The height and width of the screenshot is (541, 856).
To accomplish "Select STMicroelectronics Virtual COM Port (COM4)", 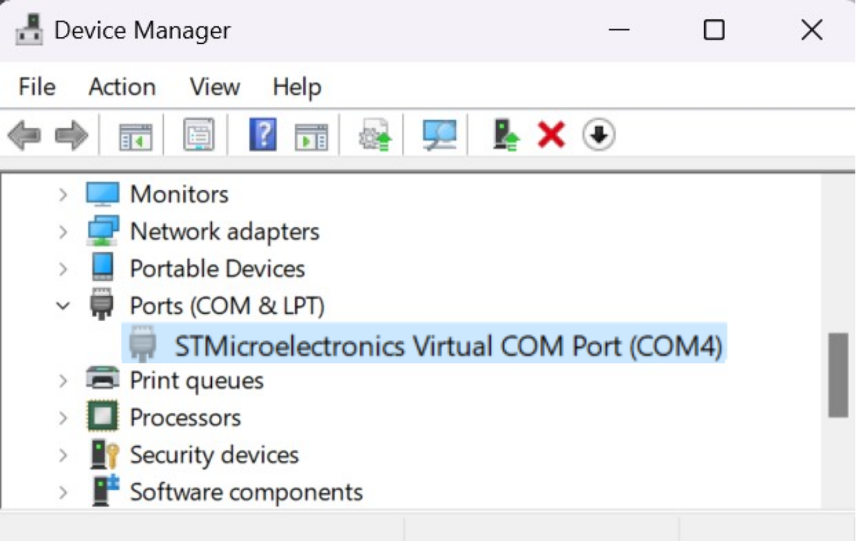I will point(447,346).
